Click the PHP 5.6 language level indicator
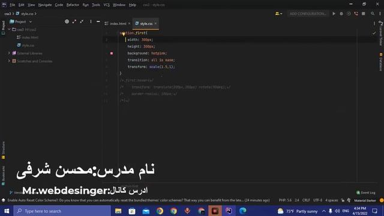Image resolution: width=384 pixels, height=216 pixels. click(x=285, y=200)
